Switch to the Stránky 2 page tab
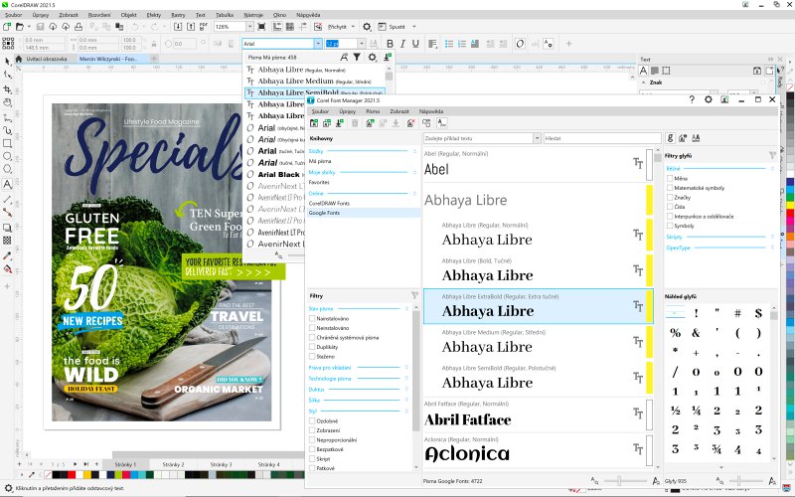 click(173, 464)
